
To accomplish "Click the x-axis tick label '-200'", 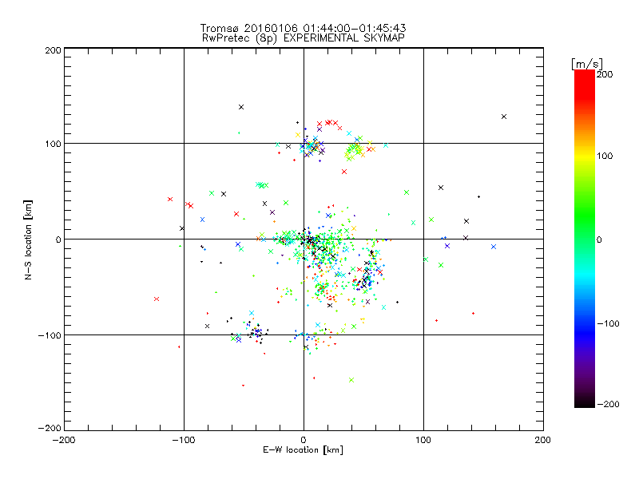I will point(64,440).
